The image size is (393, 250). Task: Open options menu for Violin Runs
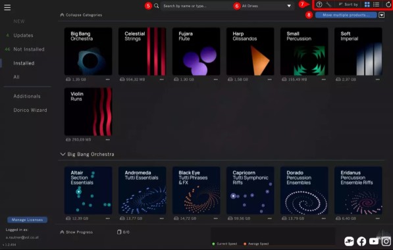point(107,139)
